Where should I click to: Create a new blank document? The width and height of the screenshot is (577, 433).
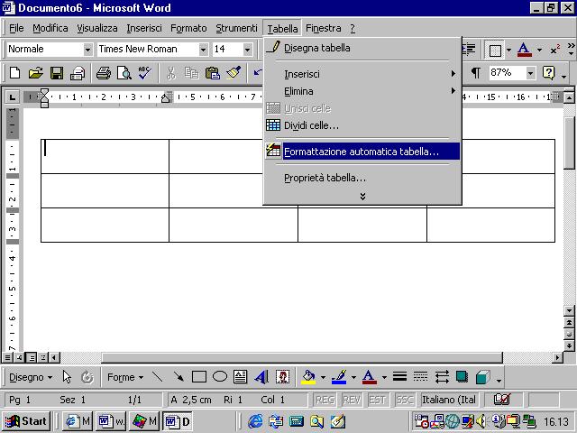click(x=15, y=73)
